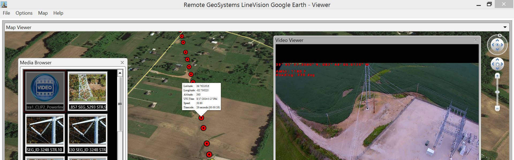Click the zoom slider handle
The width and height of the screenshot is (514, 160).
(x=497, y=92)
